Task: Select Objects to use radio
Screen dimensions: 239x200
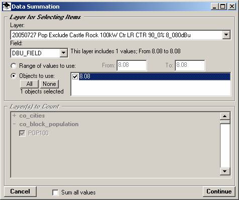Action: click(14, 76)
